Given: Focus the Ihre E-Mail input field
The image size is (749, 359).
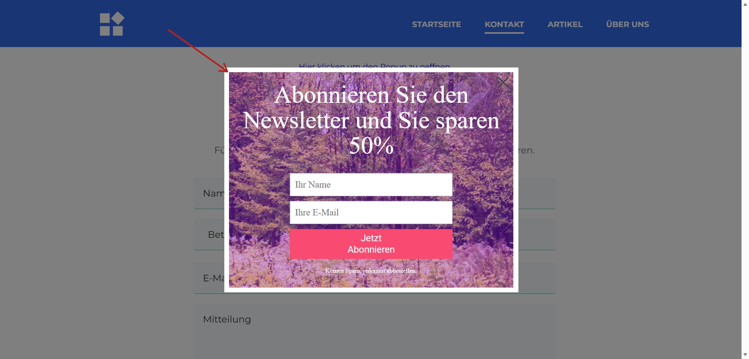Looking at the screenshot, I should pyautogui.click(x=371, y=213).
